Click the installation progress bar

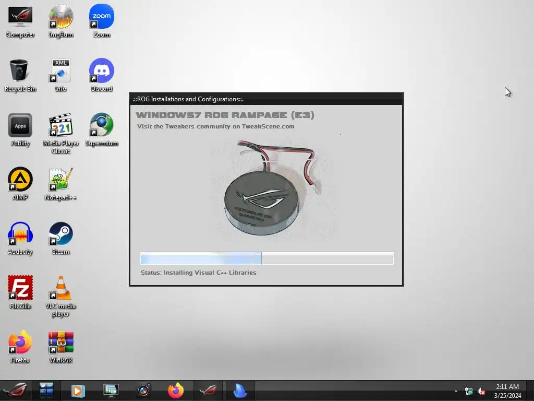coord(267,258)
